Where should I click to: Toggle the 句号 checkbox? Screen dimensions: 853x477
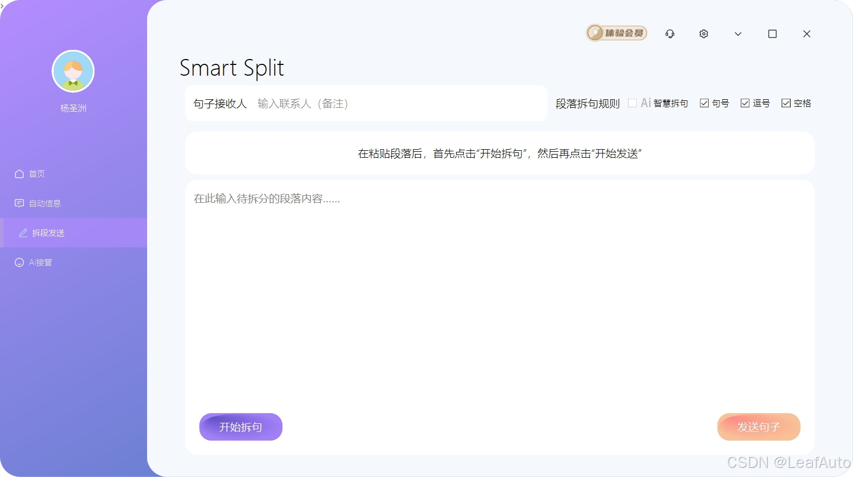coord(704,103)
